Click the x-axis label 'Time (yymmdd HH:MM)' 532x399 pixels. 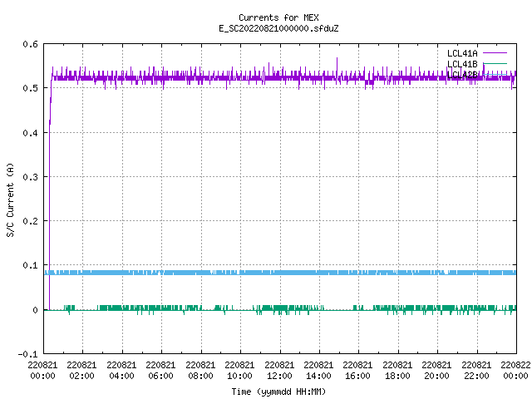[278, 392]
